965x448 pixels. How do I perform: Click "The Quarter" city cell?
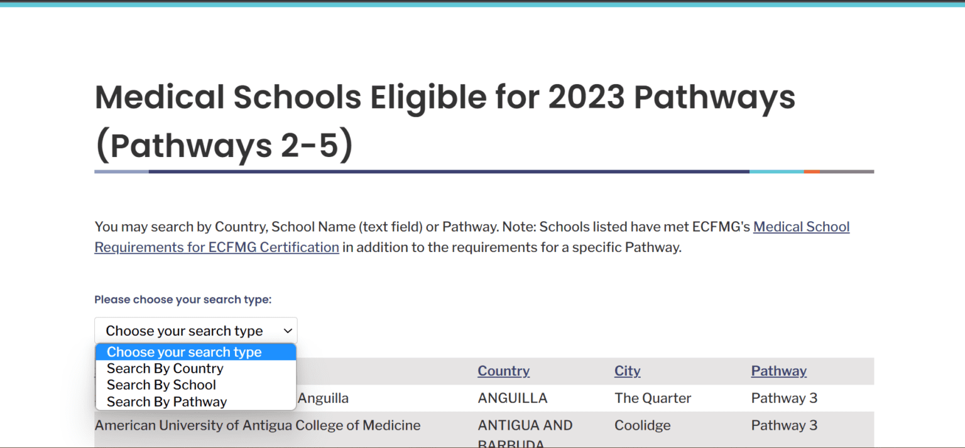coord(653,398)
